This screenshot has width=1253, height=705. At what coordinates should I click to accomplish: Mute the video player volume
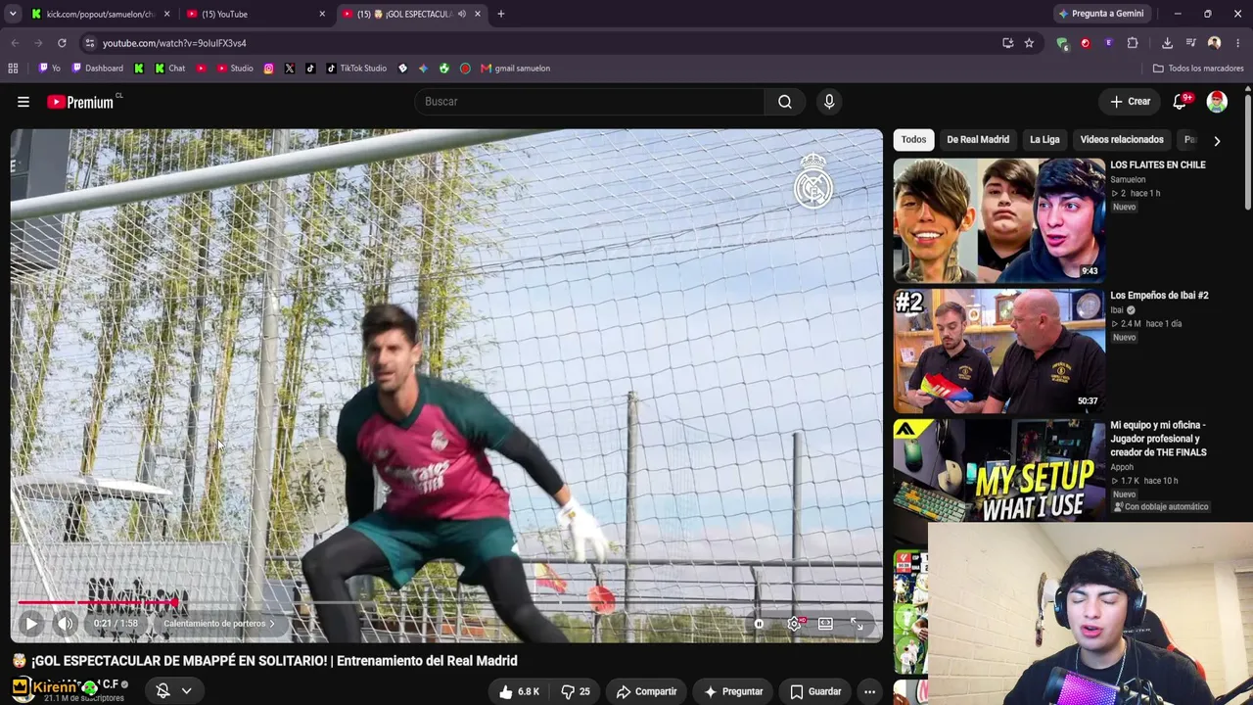coord(66,623)
